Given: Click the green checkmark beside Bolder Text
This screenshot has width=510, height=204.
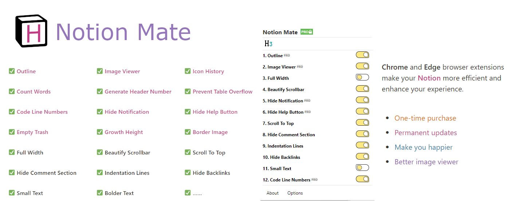Looking at the screenshot, I should click(x=100, y=193).
